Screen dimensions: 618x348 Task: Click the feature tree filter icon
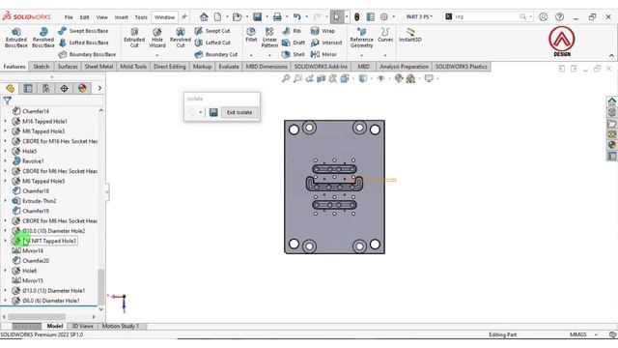8,101
